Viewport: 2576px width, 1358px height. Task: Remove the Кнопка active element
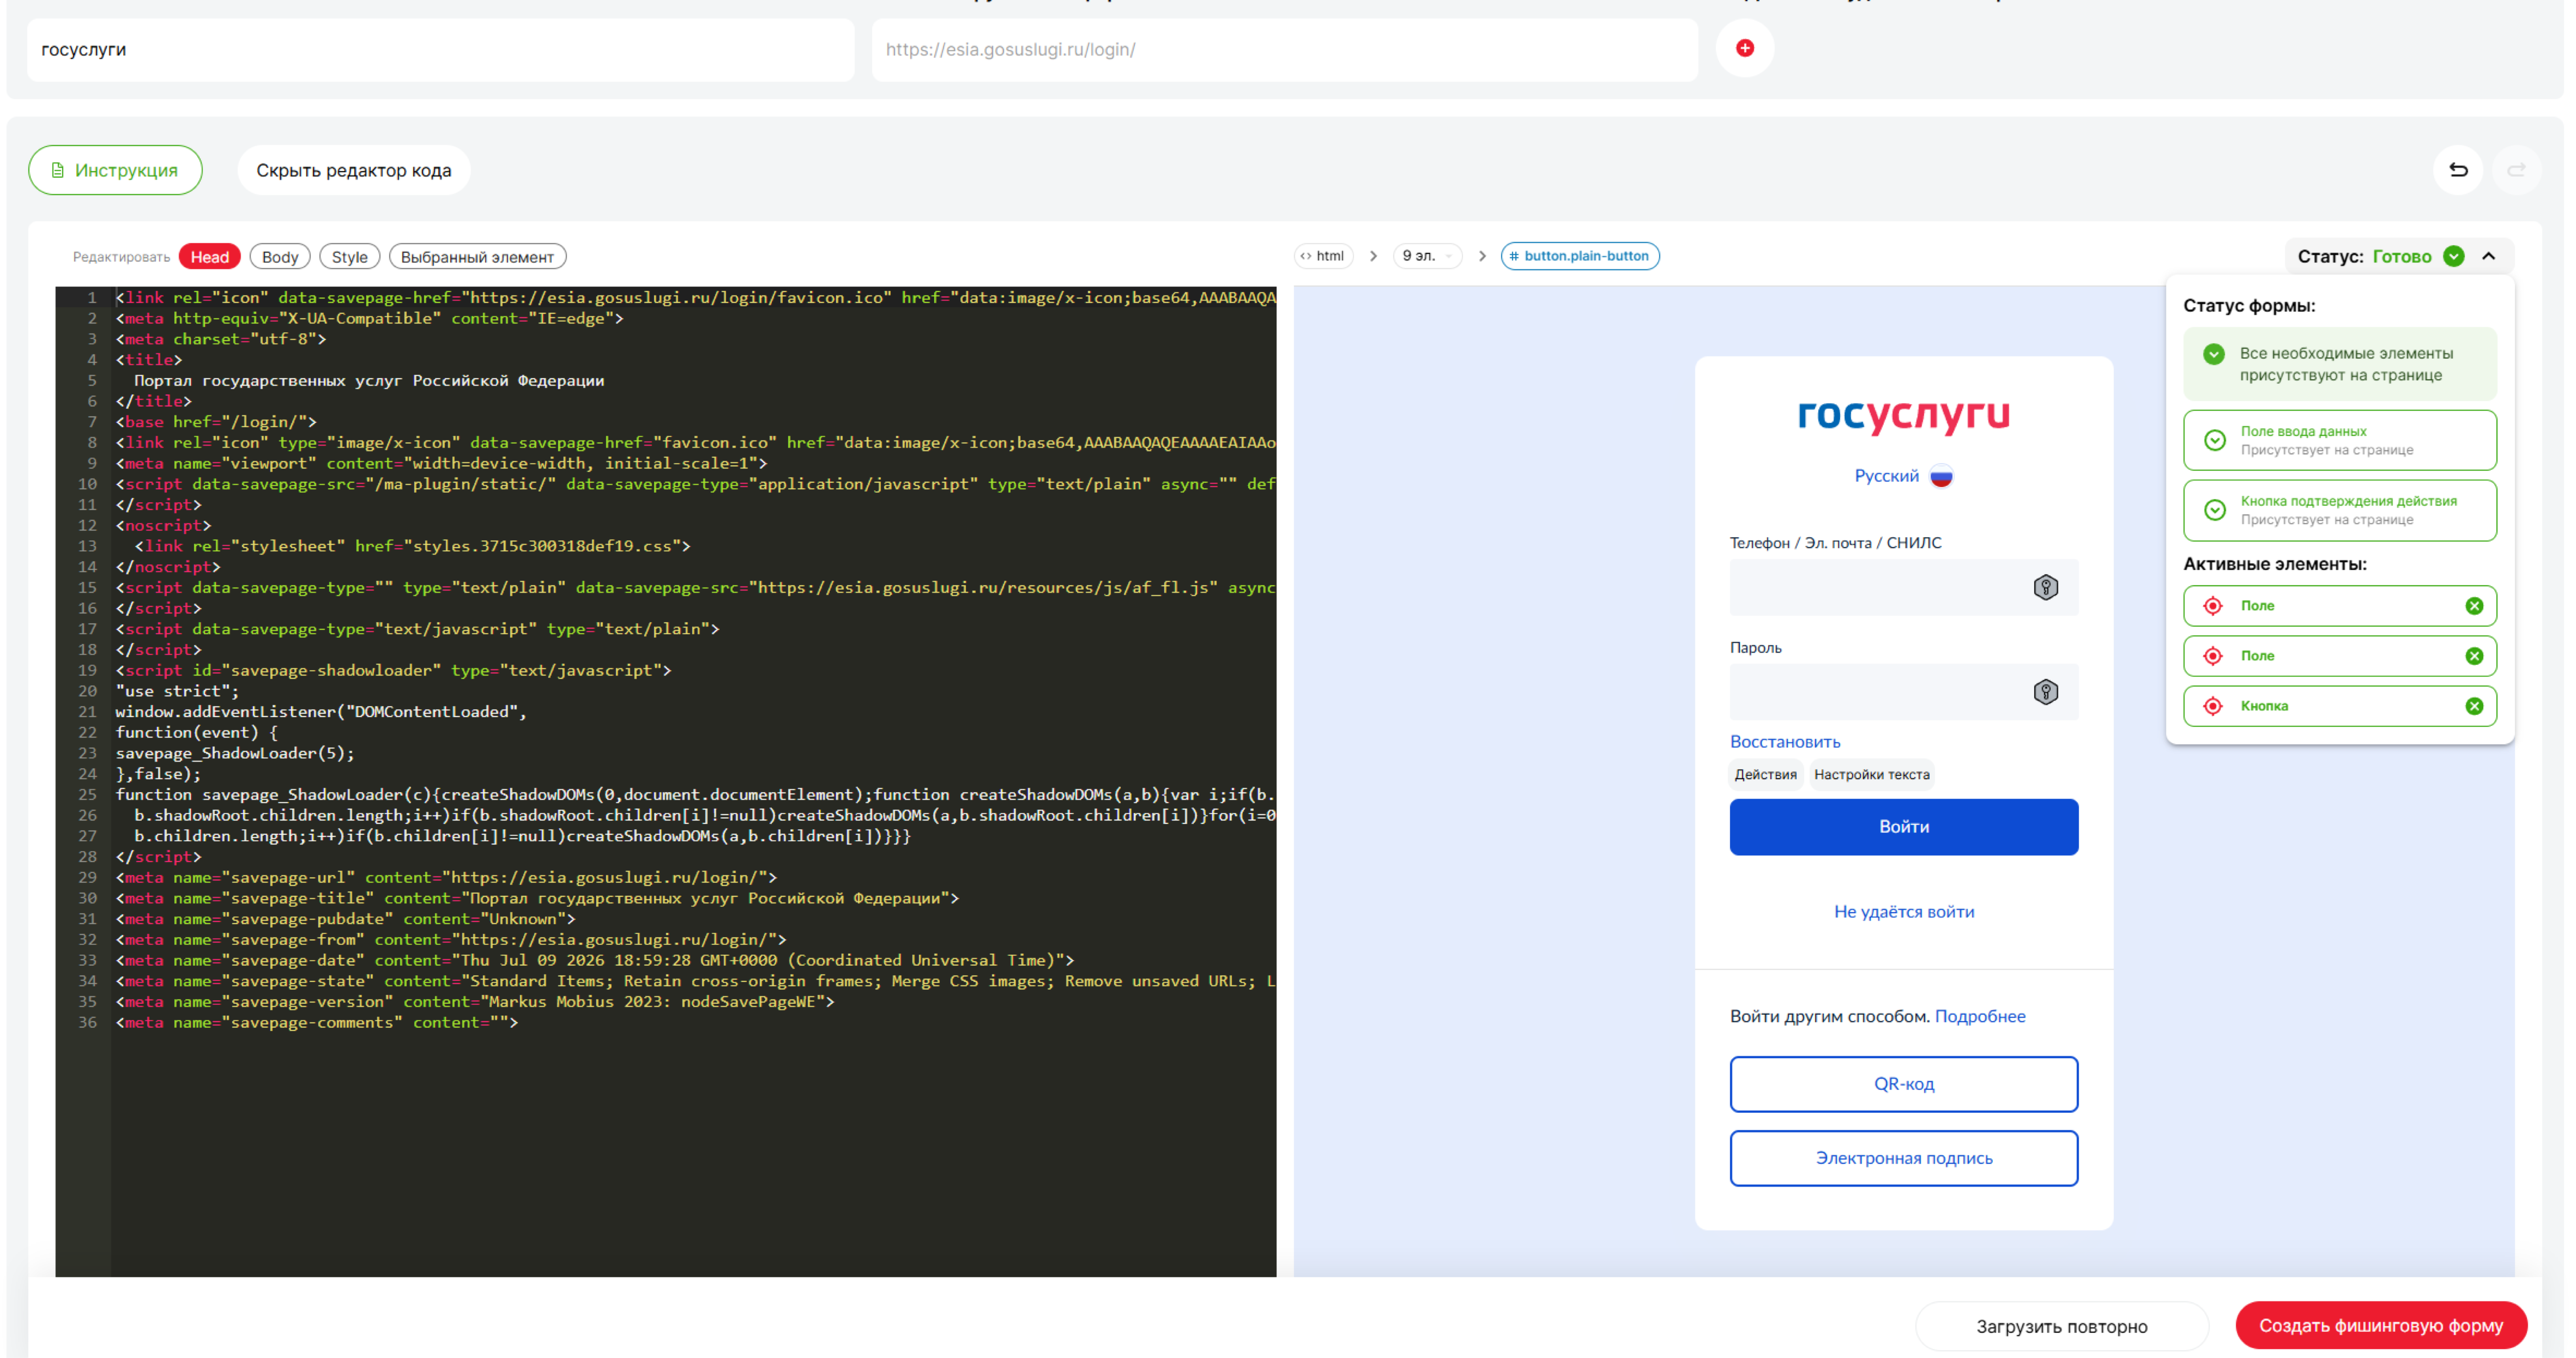(x=2474, y=706)
